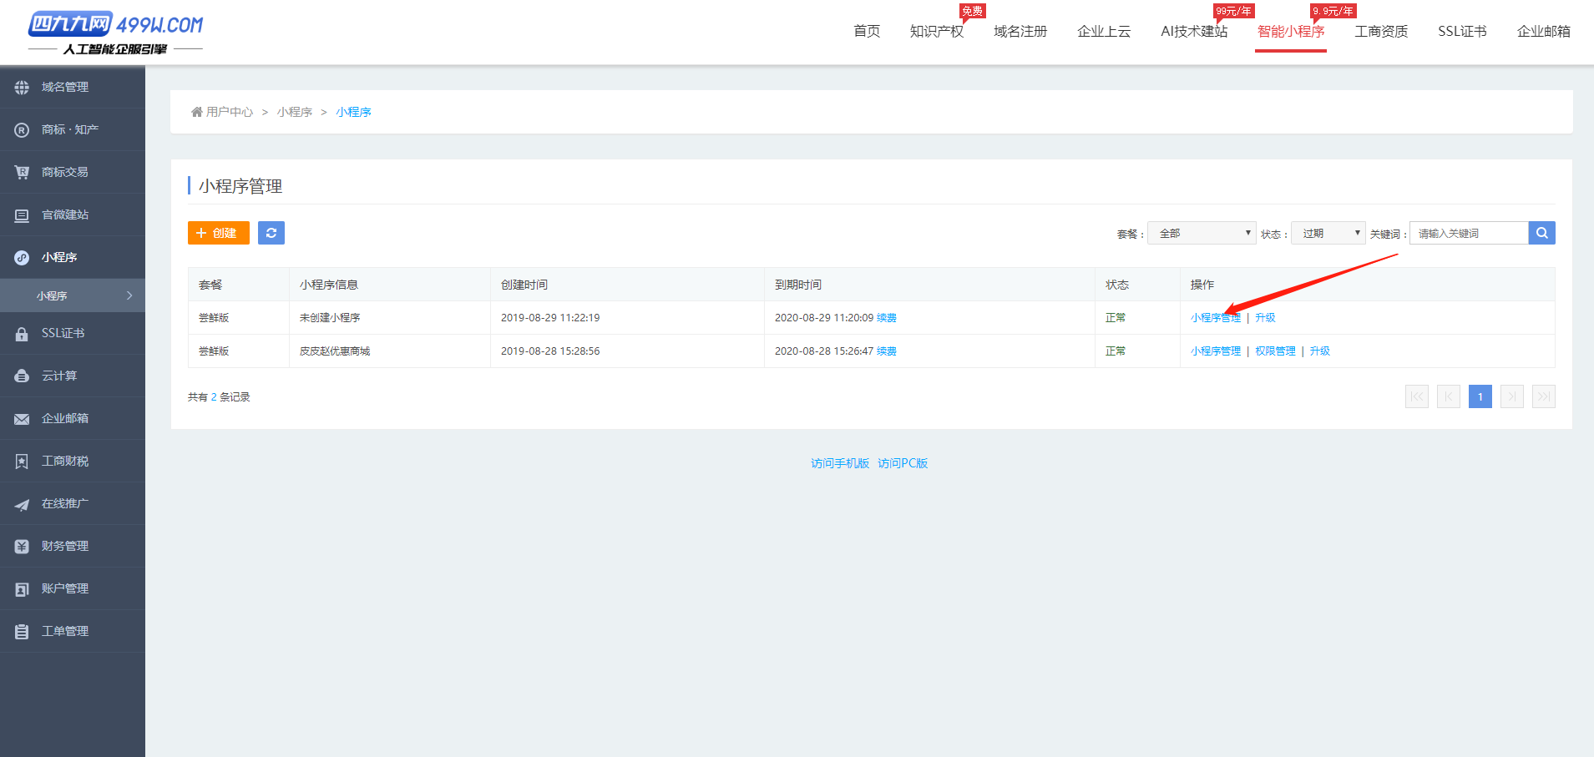This screenshot has height=757, width=1594.
Task: Click the lock icon for SSL证书
Action: (x=22, y=334)
